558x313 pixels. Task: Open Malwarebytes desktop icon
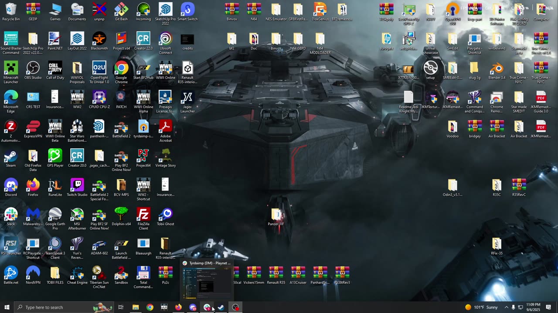[33, 216]
